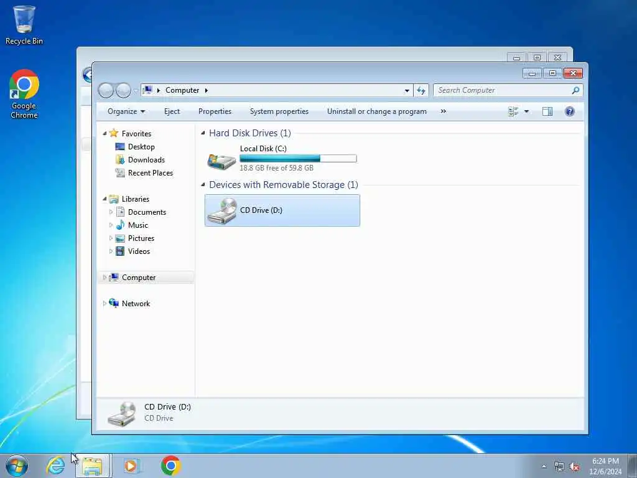This screenshot has height=478, width=637.
Task: Click the Back navigation arrow in Computer window
Action: pyautogui.click(x=106, y=90)
